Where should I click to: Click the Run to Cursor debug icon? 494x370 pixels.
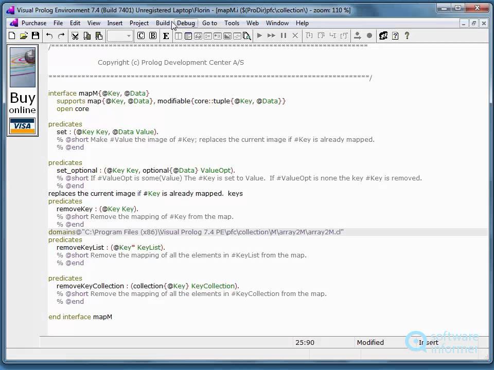pos(333,35)
